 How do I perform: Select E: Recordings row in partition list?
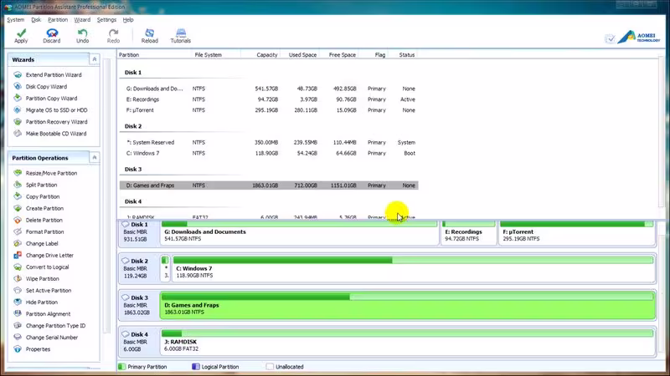coord(269,99)
